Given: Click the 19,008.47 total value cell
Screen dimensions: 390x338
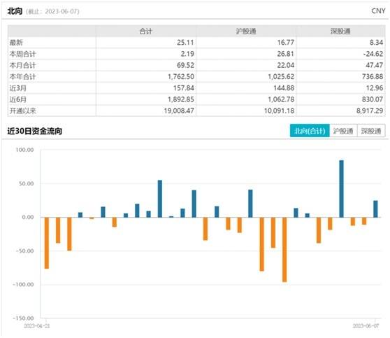Looking at the screenshot, I should coord(179,111).
